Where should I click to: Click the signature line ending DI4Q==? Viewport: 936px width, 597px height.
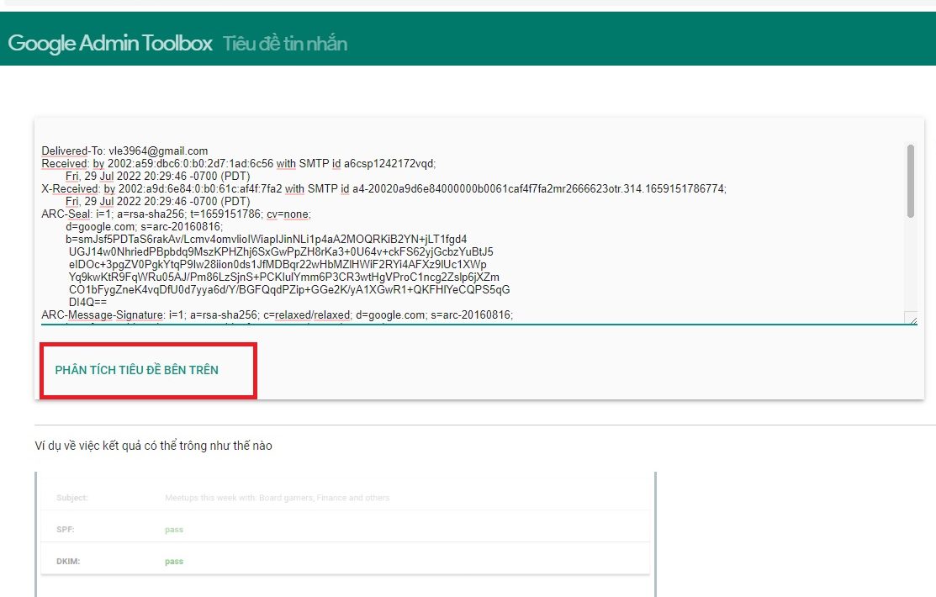point(87,302)
